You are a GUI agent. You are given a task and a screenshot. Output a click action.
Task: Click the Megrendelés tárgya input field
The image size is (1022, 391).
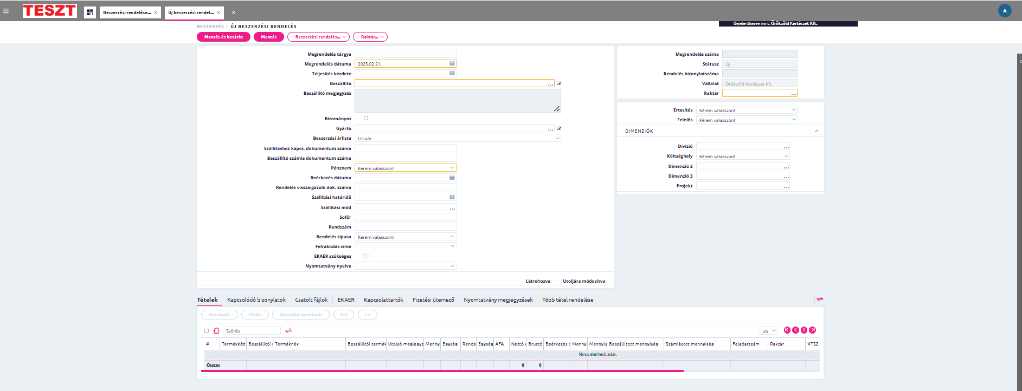406,54
